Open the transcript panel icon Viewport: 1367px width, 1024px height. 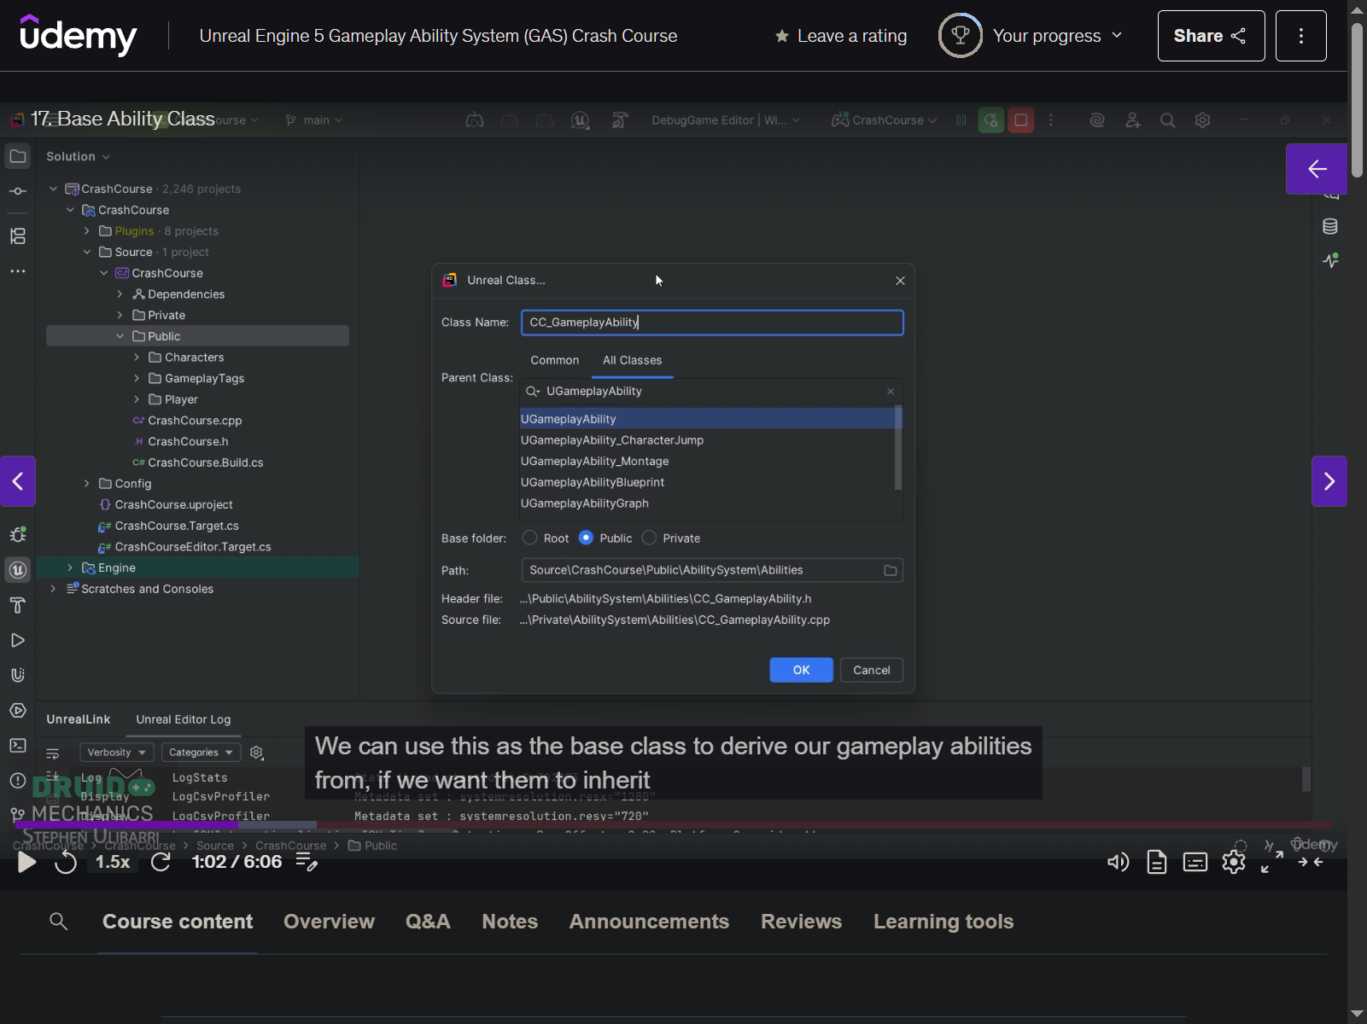coord(1156,862)
